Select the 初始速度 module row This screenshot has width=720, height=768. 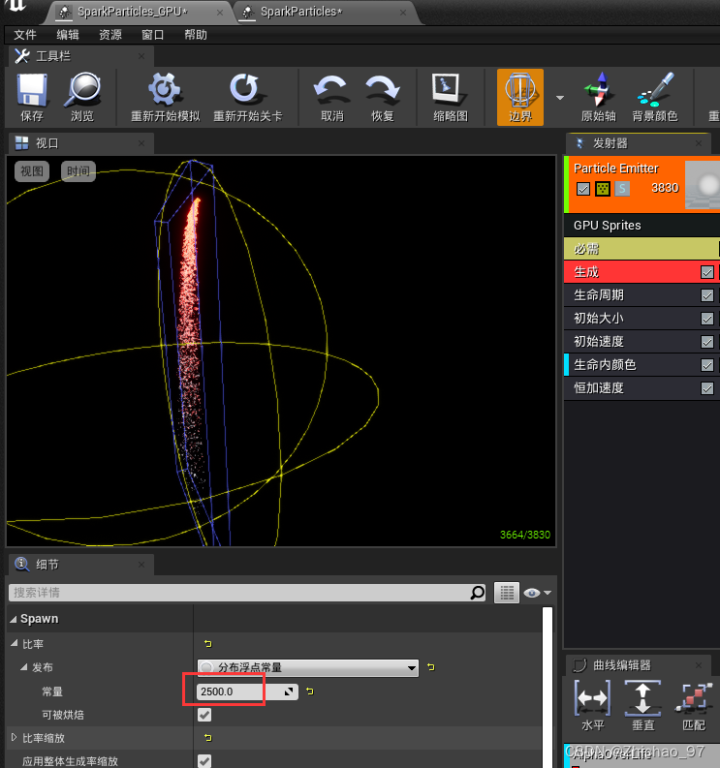tap(642, 342)
